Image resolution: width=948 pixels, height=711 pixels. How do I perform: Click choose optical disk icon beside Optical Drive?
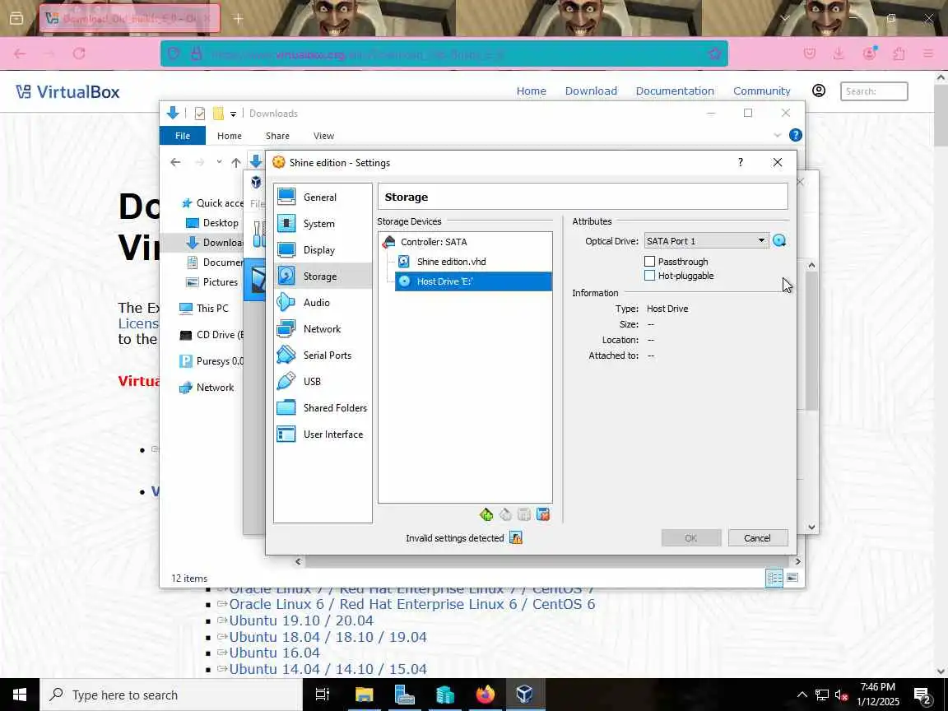[x=779, y=240]
